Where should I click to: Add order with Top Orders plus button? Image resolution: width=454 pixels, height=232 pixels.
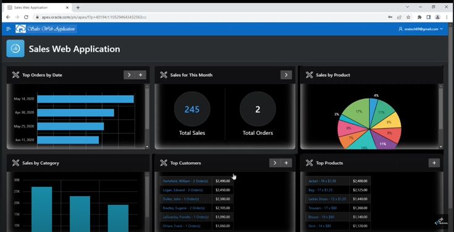[140, 75]
